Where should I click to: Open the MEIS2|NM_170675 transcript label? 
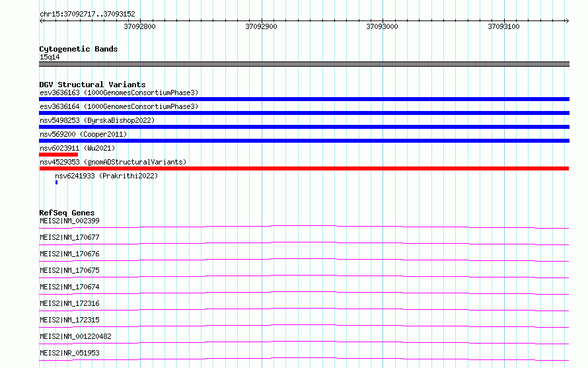point(69,270)
